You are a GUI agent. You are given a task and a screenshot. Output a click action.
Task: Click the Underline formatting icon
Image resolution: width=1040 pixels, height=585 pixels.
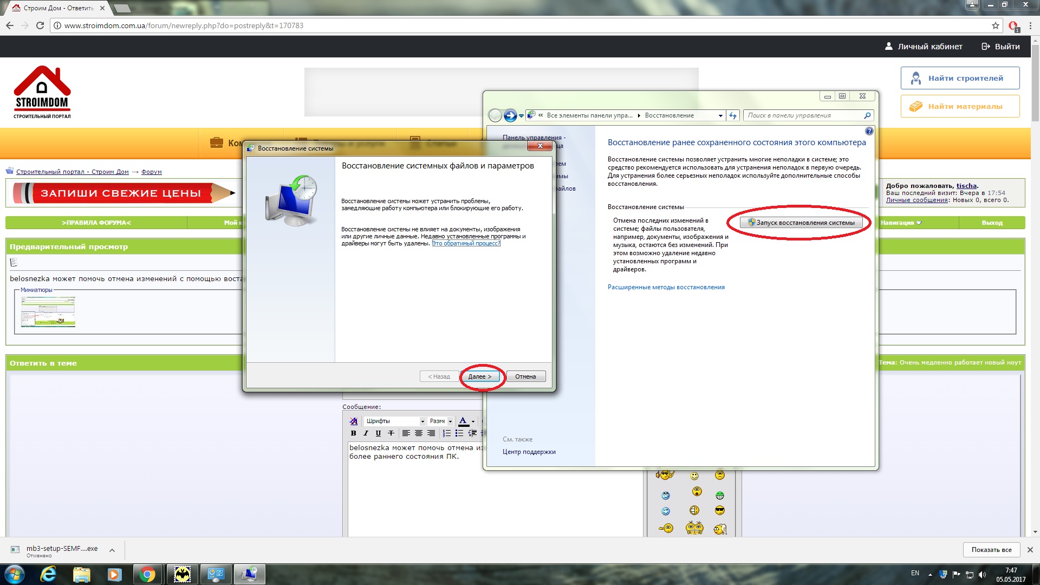378,433
